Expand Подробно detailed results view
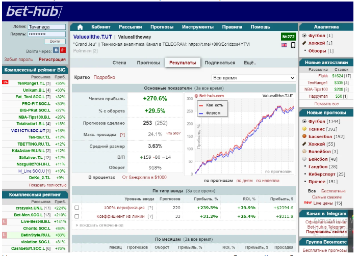Image resolution: width=358 pixels, height=256 pixels. click(104, 77)
